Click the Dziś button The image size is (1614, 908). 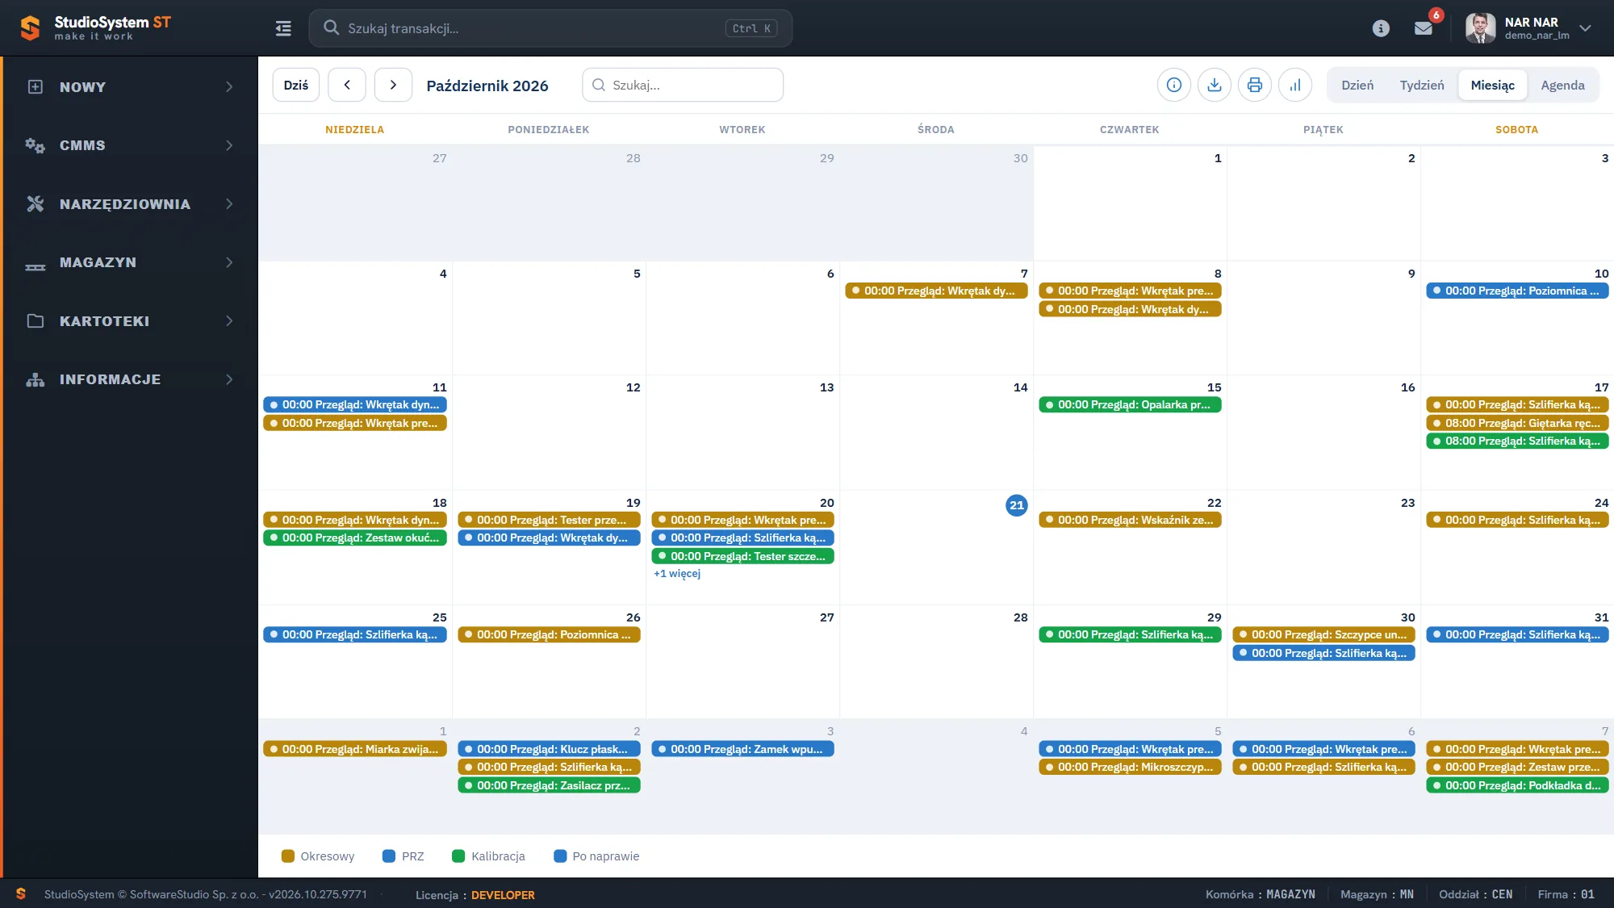(296, 85)
